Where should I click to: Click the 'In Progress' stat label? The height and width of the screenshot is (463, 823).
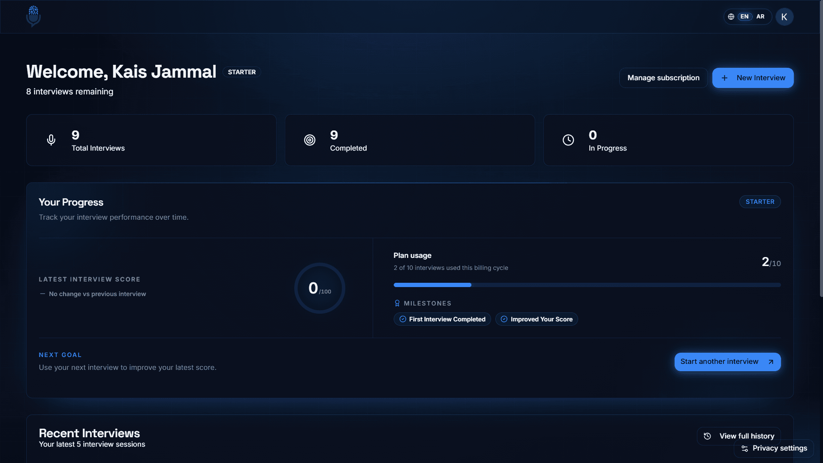coord(608,148)
